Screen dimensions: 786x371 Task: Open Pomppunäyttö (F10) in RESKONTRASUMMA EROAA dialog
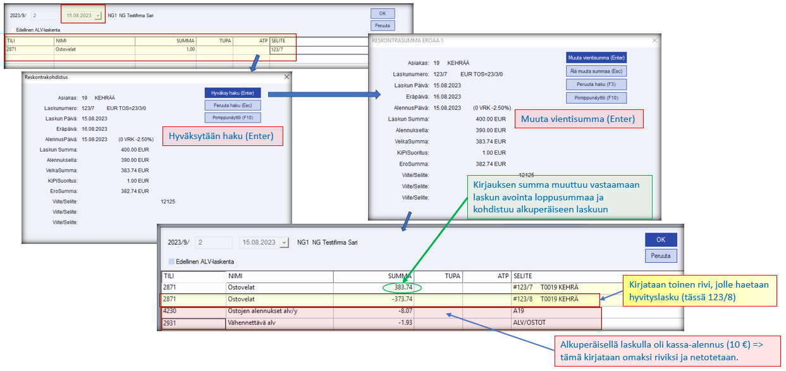point(596,98)
